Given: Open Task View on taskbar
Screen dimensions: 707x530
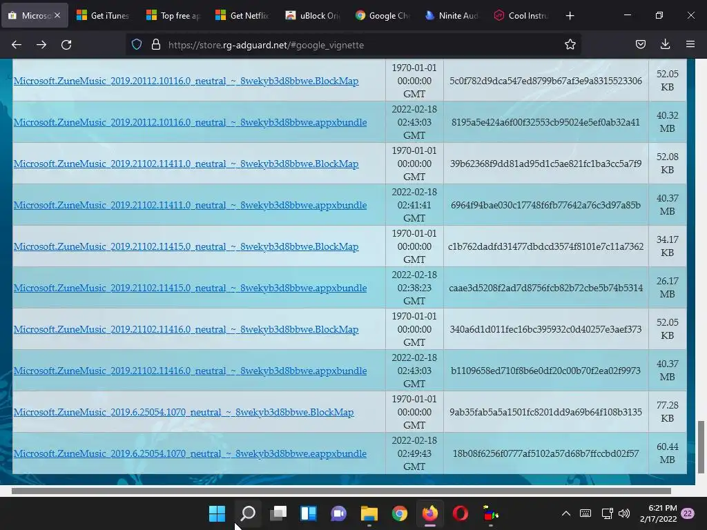Looking at the screenshot, I should 278,513.
